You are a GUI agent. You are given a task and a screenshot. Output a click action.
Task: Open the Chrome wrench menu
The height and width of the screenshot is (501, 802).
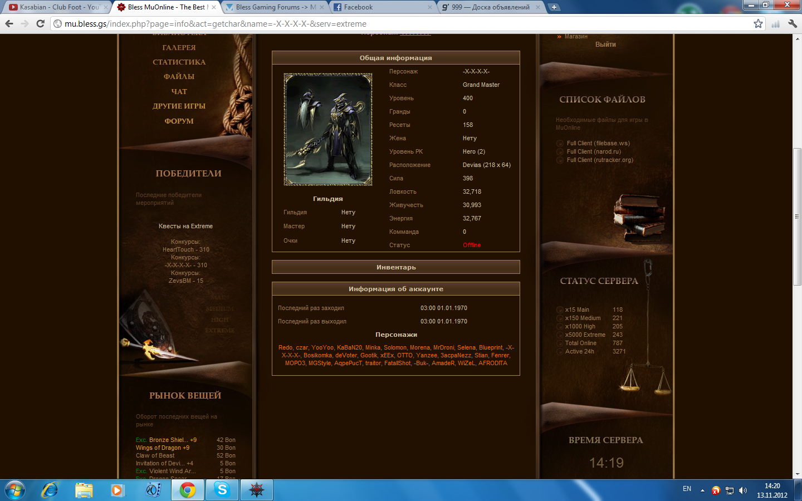793,23
